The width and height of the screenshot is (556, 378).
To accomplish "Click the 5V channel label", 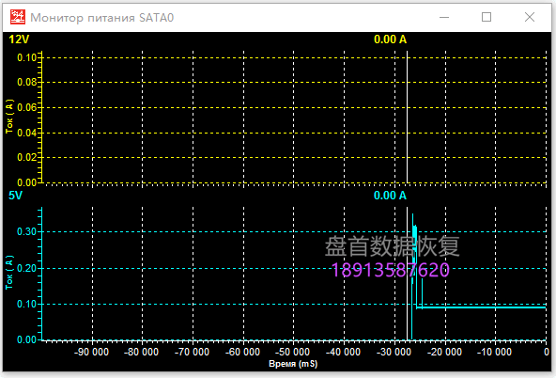I will pyautogui.click(x=15, y=196).
